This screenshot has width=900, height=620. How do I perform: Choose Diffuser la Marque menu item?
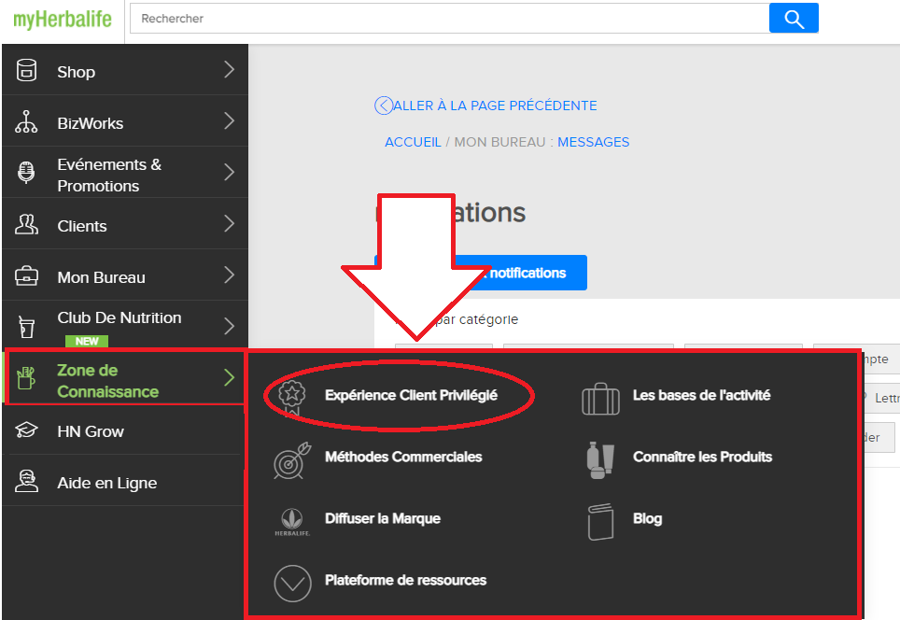[x=383, y=518]
